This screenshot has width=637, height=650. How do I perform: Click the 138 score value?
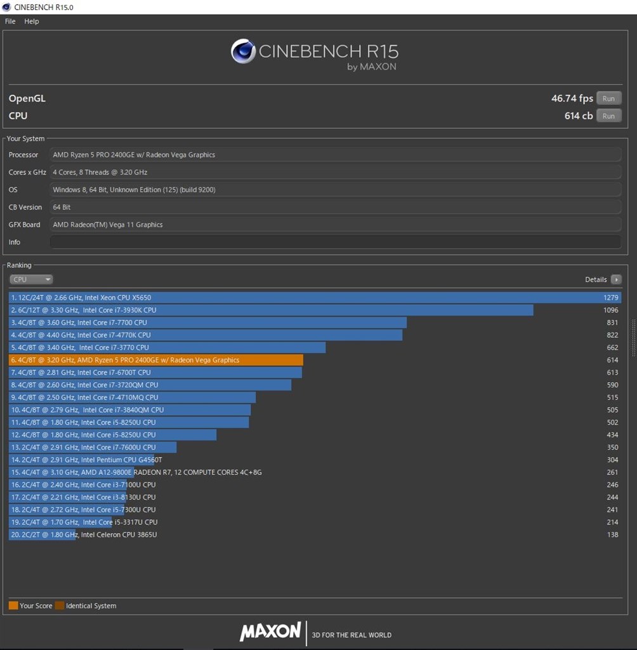[612, 534]
